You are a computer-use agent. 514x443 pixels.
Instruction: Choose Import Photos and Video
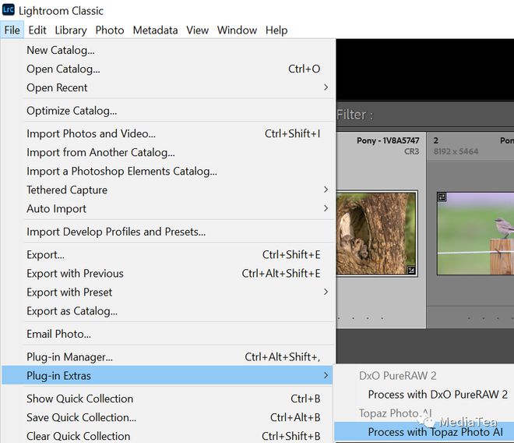[x=91, y=133]
